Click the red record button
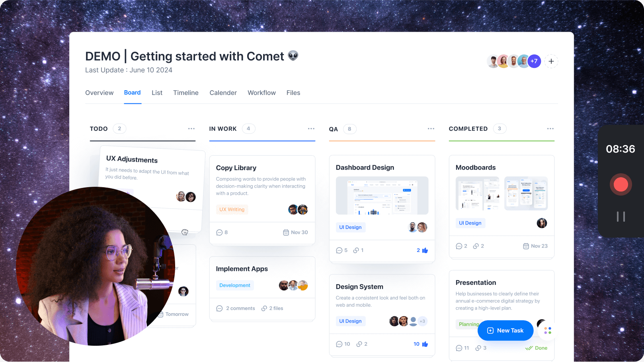Screen dimensions: 644x362 [x=621, y=184]
